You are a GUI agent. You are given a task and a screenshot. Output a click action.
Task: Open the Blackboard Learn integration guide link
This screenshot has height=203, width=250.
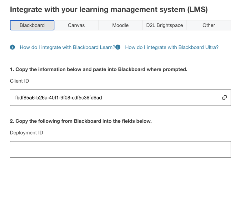tap(67, 47)
